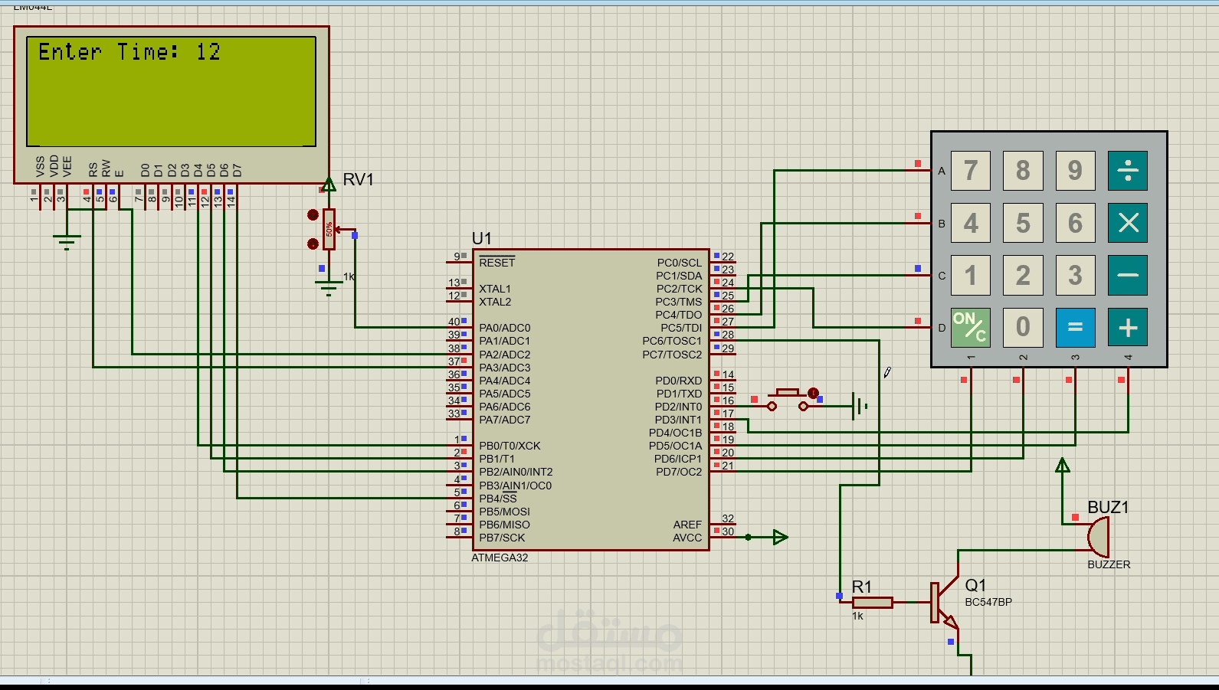Click the BUZZER value label
The image size is (1219, 690).
tap(1109, 564)
